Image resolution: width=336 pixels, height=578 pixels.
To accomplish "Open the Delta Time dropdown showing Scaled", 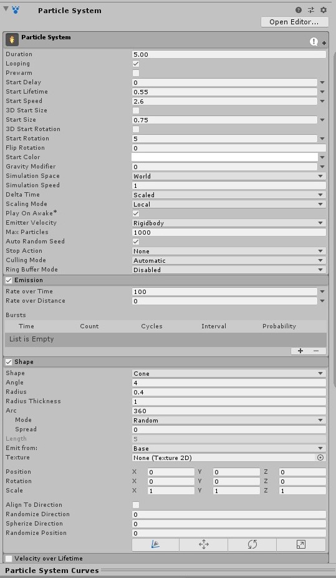I will [x=229, y=195].
